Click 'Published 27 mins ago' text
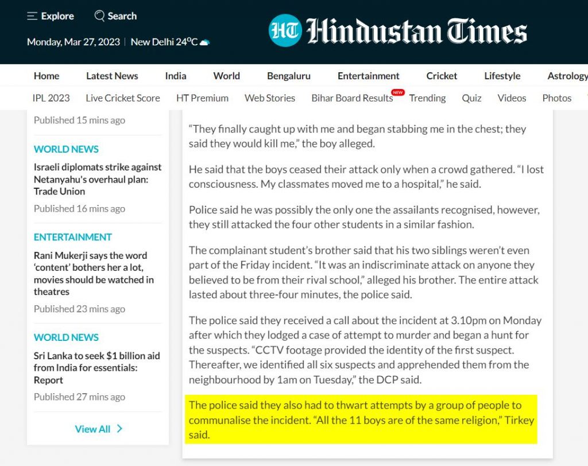This screenshot has height=466, width=588. (x=79, y=397)
